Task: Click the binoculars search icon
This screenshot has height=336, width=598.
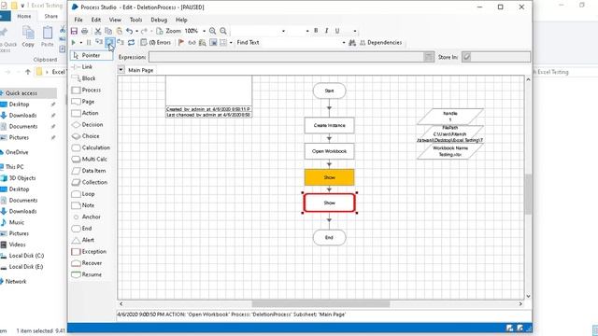Action: point(352,43)
